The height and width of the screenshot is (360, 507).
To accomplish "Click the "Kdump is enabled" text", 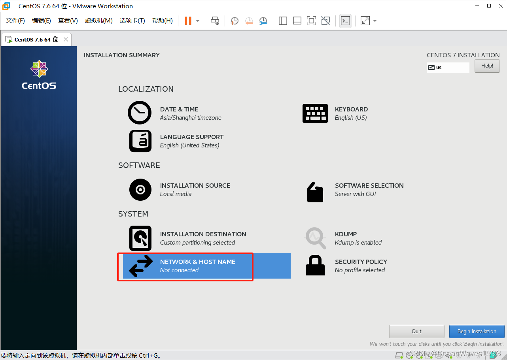I will tap(358, 243).
